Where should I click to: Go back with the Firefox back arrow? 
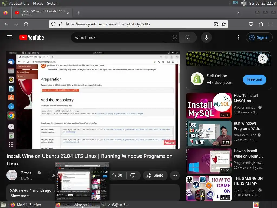tap(6, 24)
